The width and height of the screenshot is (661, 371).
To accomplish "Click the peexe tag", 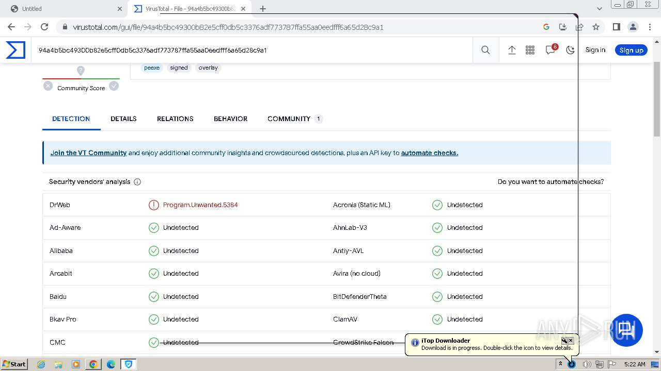I will tap(152, 68).
